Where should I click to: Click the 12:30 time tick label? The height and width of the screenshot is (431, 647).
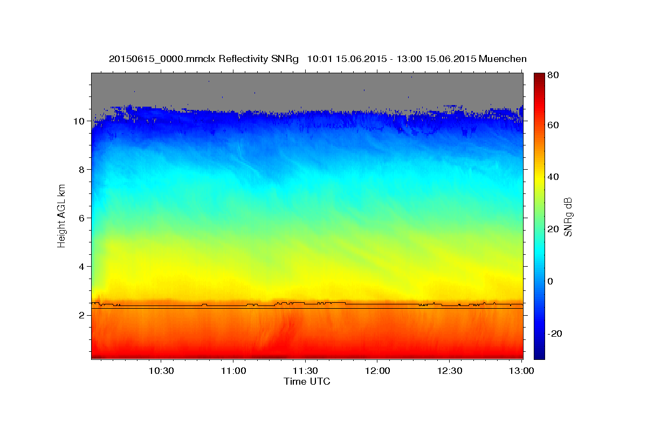[x=450, y=371]
